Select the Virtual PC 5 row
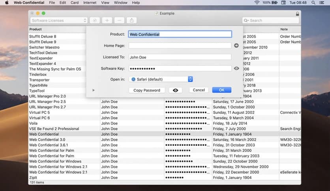The width and height of the screenshot is (330, 191). pyautogui.click(x=165, y=112)
